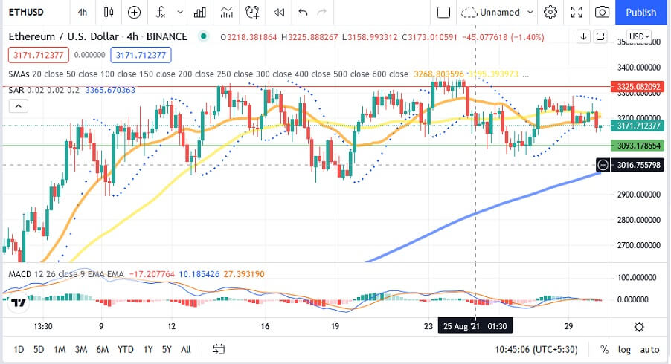Enter fullscreen mode
671x364 pixels.
click(x=576, y=12)
